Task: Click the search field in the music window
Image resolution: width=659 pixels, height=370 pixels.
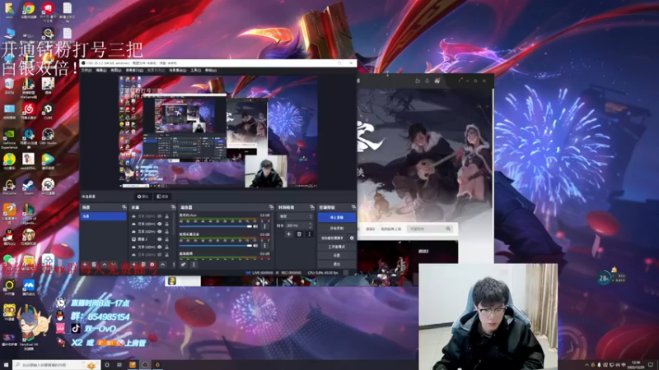Action: tap(429, 229)
